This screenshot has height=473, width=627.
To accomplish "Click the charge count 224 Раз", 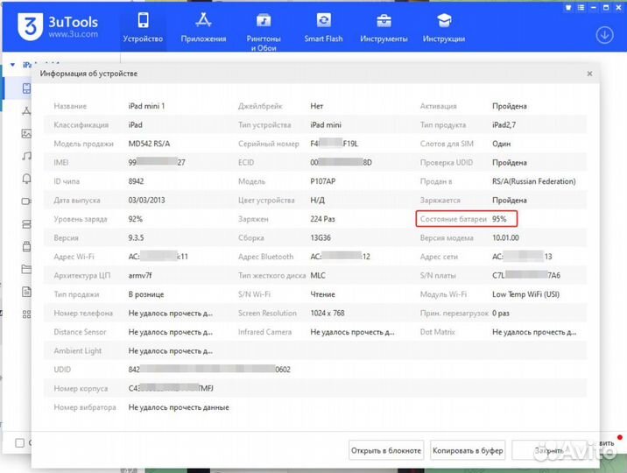I will pyautogui.click(x=322, y=219).
